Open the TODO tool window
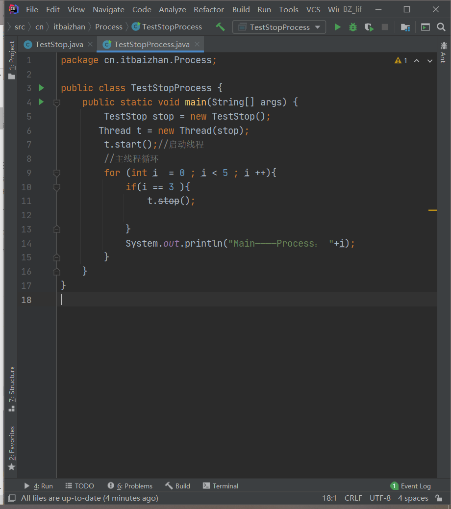The image size is (451, 509). click(x=80, y=486)
